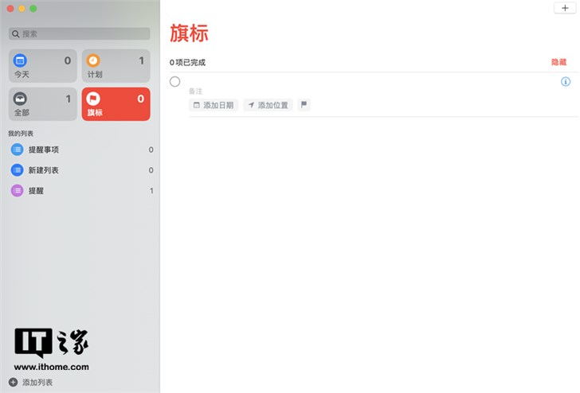
Task: Click the dark tray icon of 全部
Action: point(20,99)
